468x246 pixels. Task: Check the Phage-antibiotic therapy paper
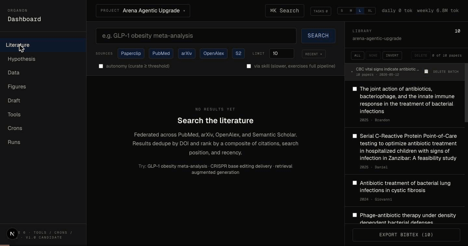pyautogui.click(x=355, y=215)
